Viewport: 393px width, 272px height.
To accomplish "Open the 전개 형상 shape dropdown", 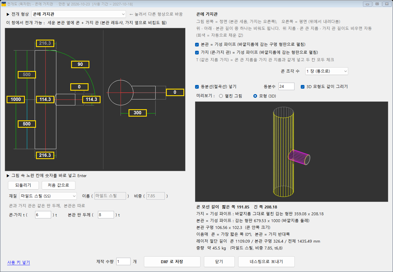I will coord(79,14).
